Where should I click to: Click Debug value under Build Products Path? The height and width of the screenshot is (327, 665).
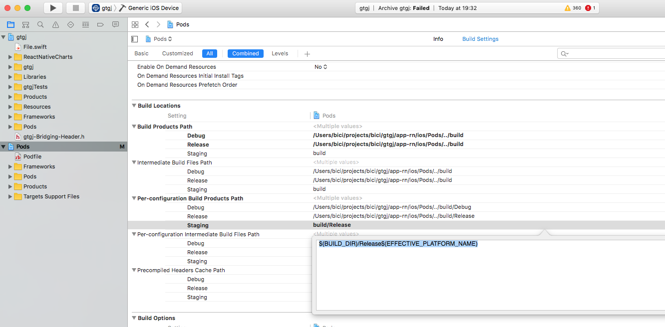click(388, 136)
